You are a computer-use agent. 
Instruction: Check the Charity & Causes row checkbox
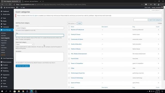point(69,35)
